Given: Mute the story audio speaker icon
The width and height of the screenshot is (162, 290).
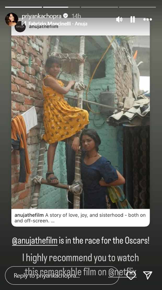Looking at the screenshot, I should coord(119,19).
